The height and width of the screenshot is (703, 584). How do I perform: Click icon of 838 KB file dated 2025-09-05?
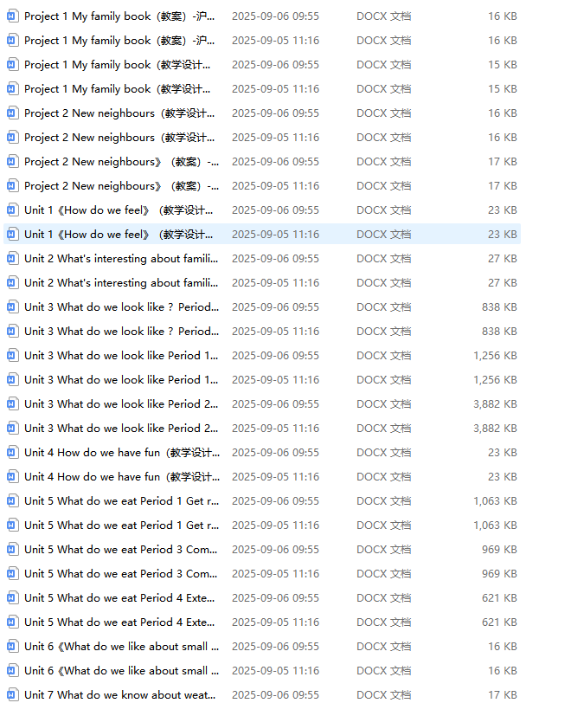coord(12,332)
